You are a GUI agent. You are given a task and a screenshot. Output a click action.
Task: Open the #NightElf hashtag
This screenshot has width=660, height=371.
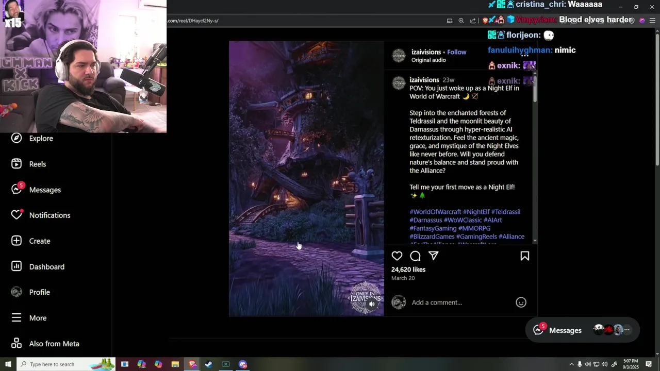[x=476, y=212]
